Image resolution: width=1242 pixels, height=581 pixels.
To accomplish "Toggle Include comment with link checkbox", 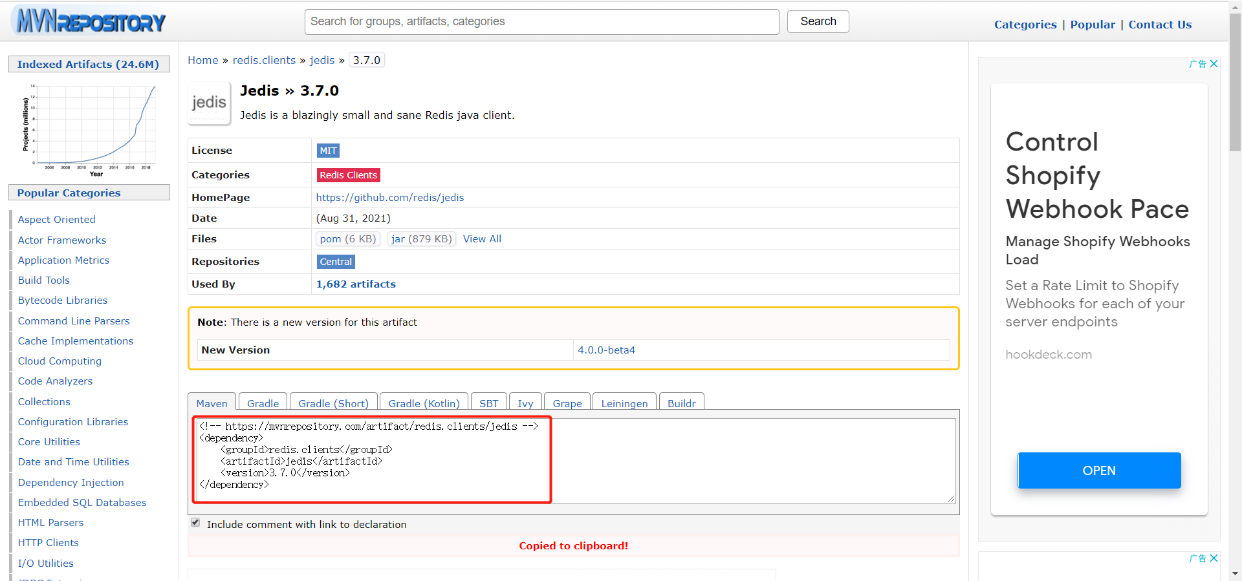I will click(x=195, y=523).
